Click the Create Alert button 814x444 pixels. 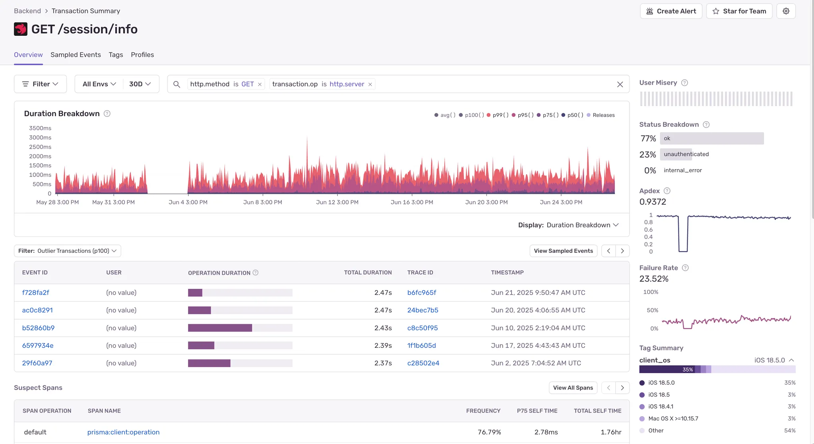coord(671,11)
